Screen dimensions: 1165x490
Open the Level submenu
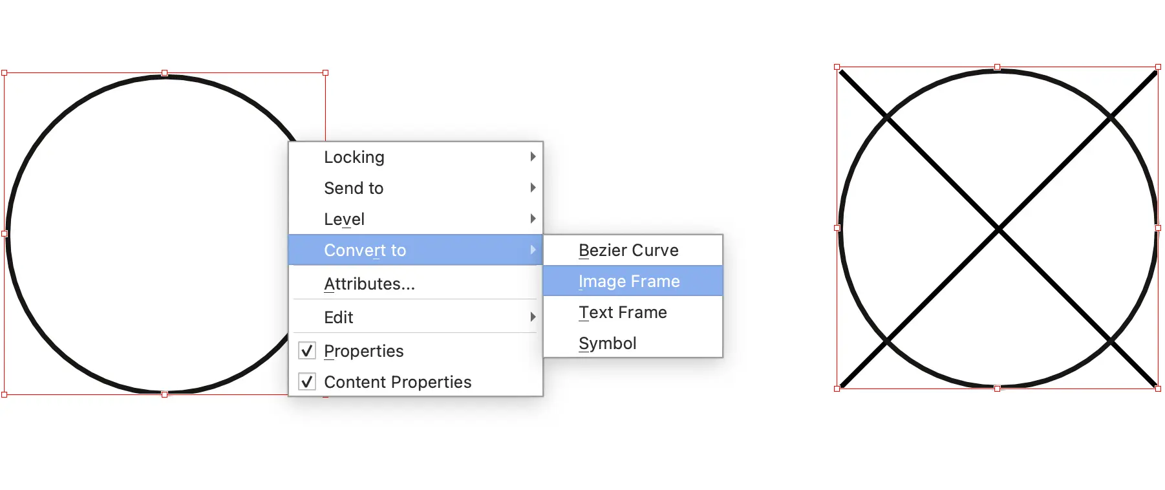(344, 219)
